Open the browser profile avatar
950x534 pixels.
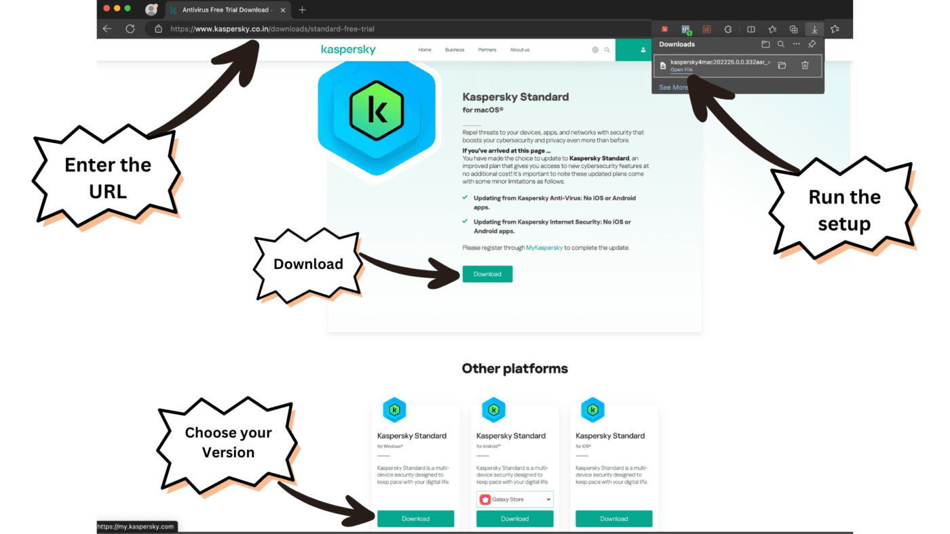click(x=151, y=9)
